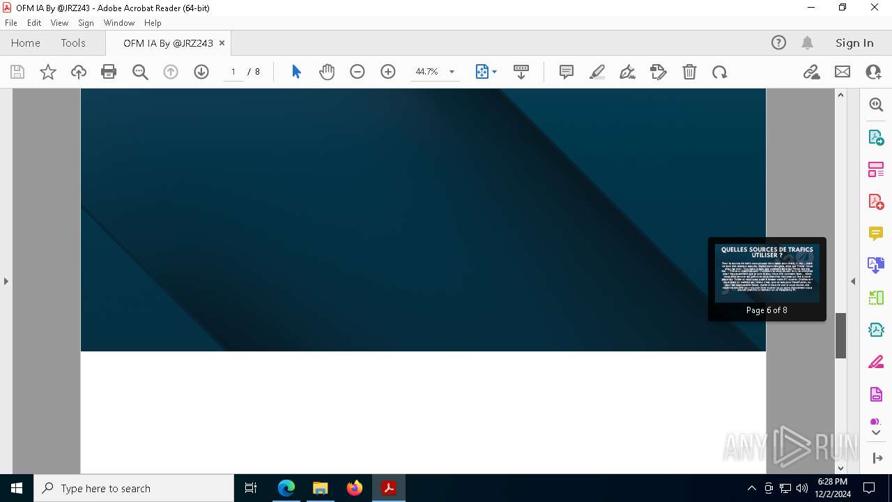The image size is (892, 502).
Task: Open the purple document sidebar tool
Action: tap(876, 395)
